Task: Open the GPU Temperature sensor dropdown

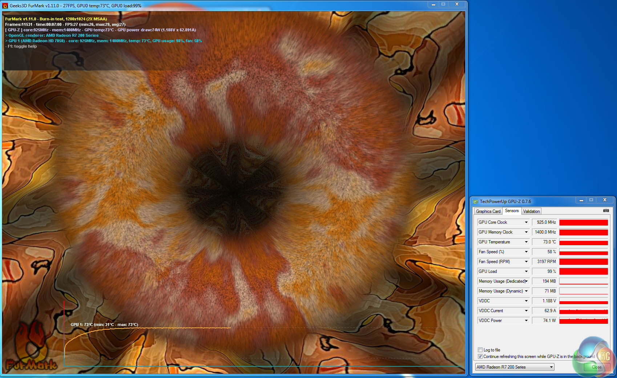Action: pyautogui.click(x=526, y=242)
